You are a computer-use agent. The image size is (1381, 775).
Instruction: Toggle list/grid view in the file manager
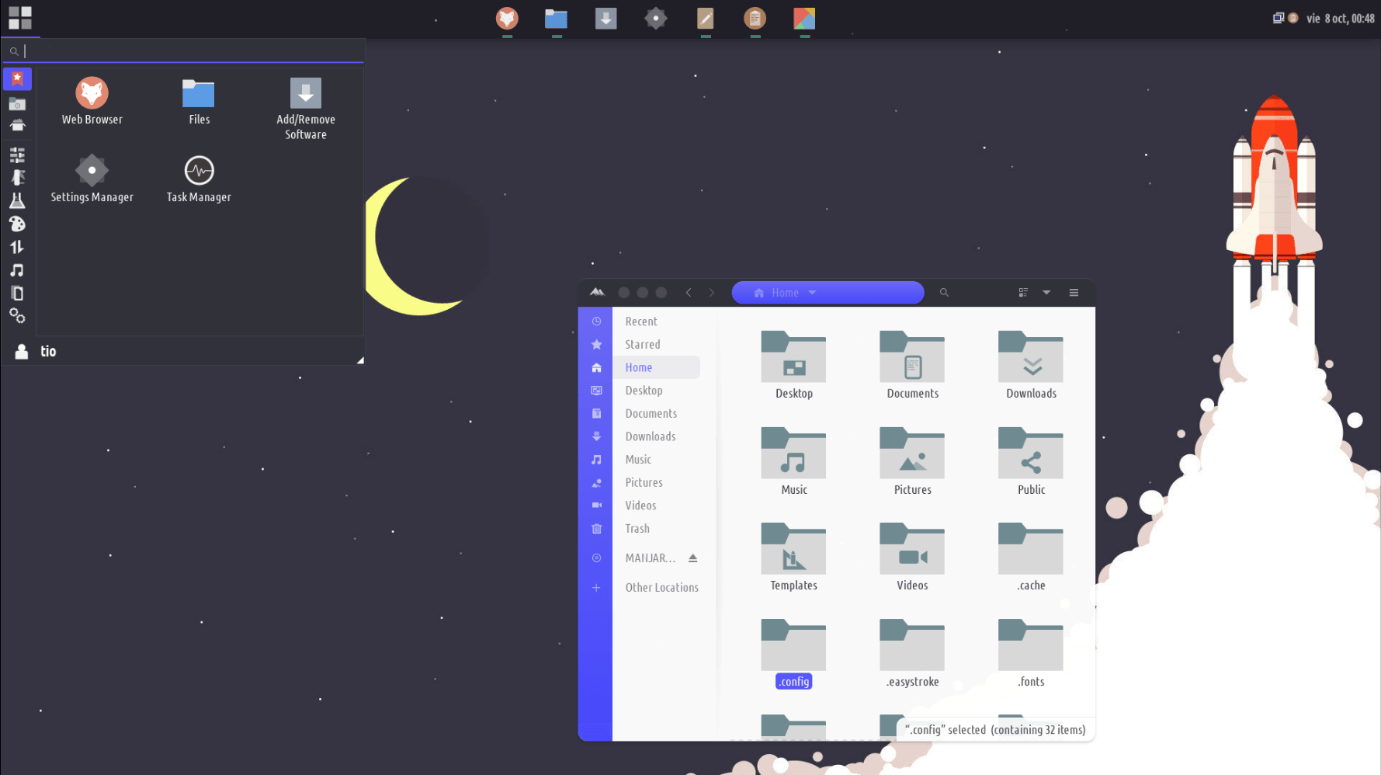(1023, 293)
